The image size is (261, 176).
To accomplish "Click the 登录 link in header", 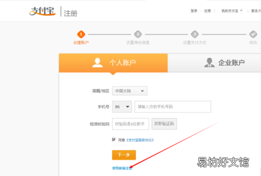I will (194, 11).
